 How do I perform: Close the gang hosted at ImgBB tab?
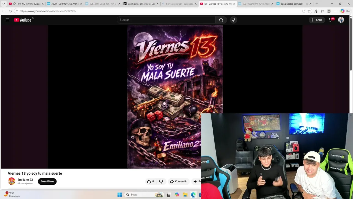coord(310,4)
